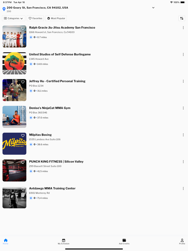The height and width of the screenshot is (251, 188).
Task: Favorite United Studios of Self Defense heart
Action: (x=23, y=55)
